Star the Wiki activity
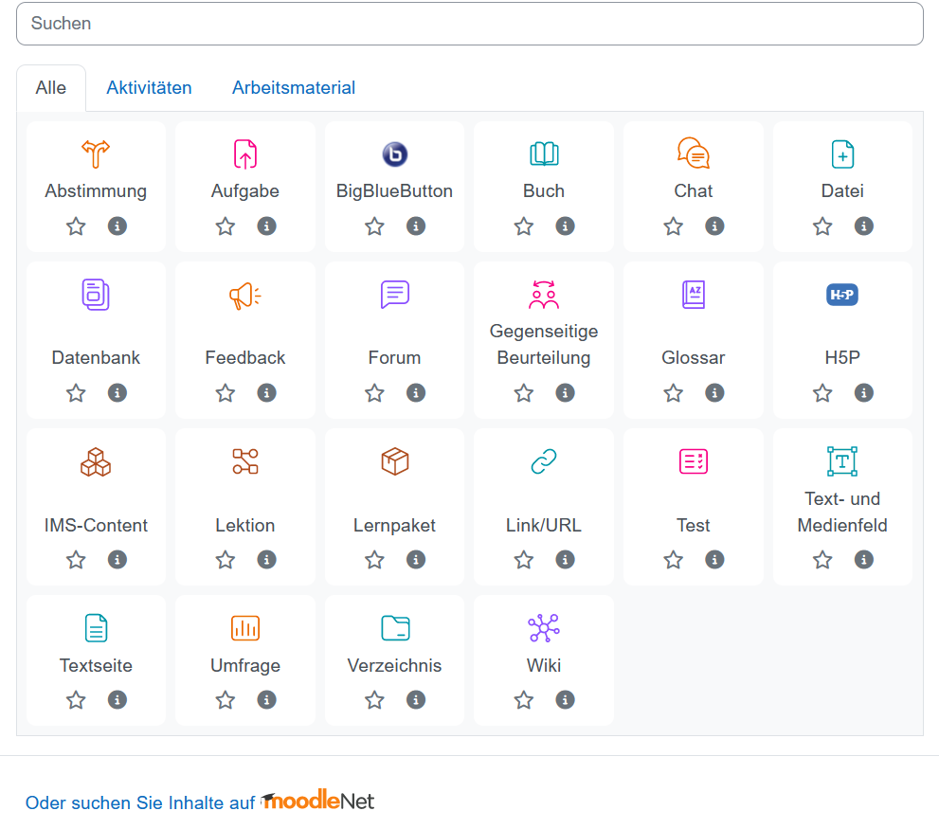 click(x=524, y=699)
